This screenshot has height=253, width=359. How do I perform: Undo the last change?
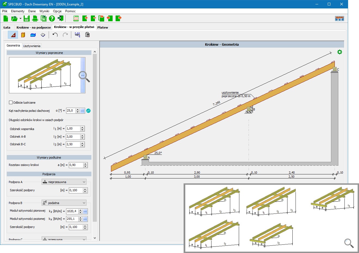[55, 35]
